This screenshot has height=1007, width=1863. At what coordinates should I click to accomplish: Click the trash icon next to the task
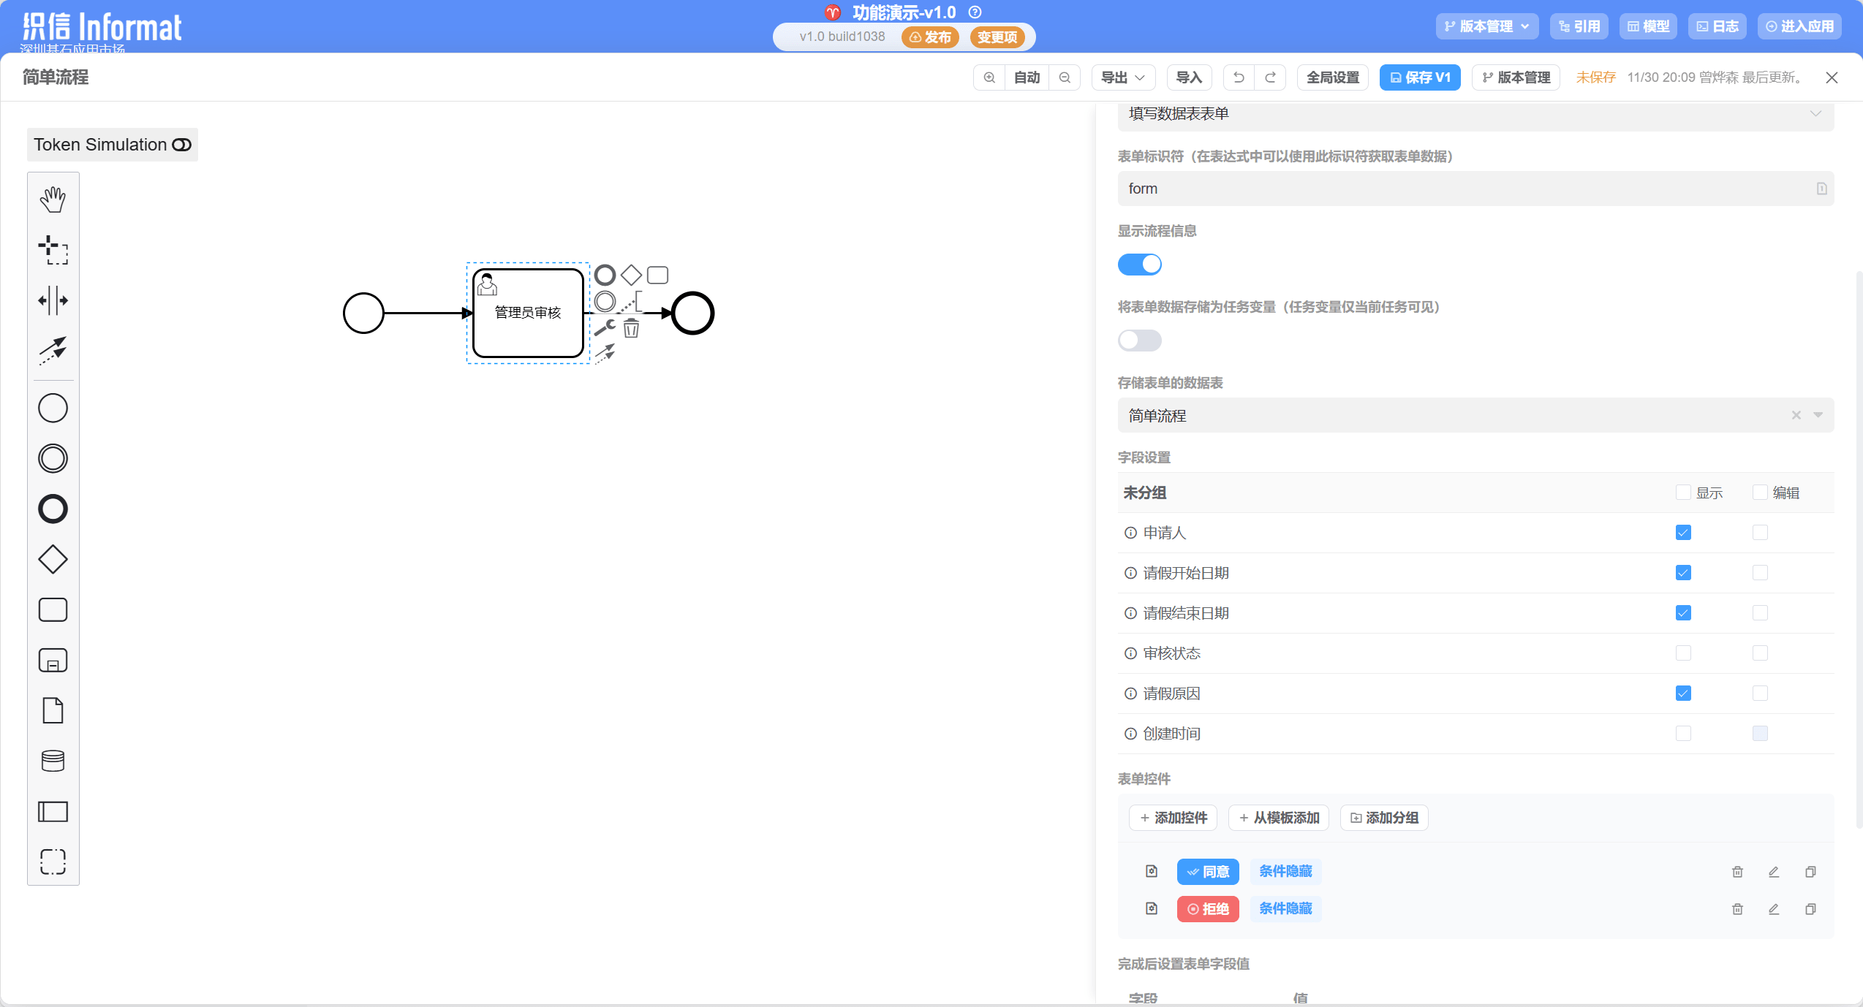click(x=631, y=329)
